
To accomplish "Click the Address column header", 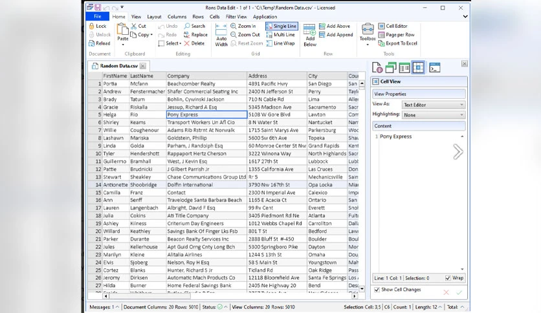I will point(277,76).
